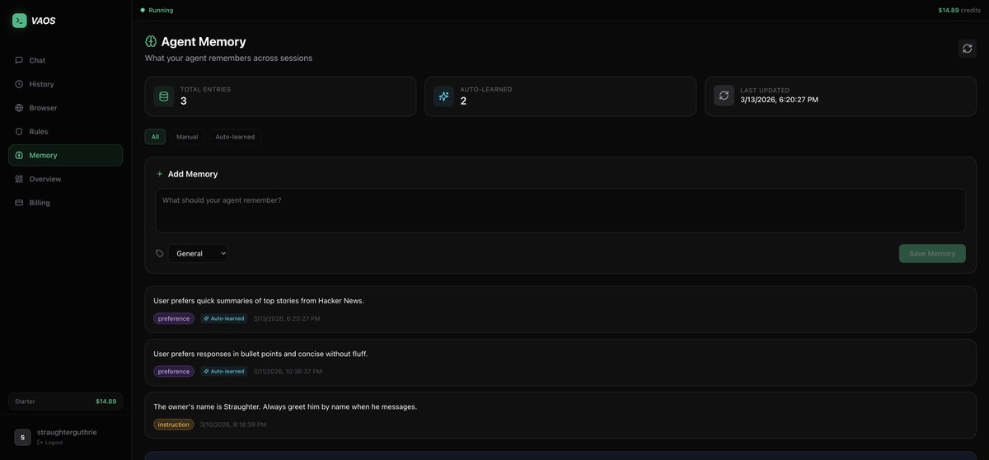Click Auto-learned badge on bullet points entry
Image resolution: width=989 pixels, height=460 pixels.
pyautogui.click(x=223, y=371)
